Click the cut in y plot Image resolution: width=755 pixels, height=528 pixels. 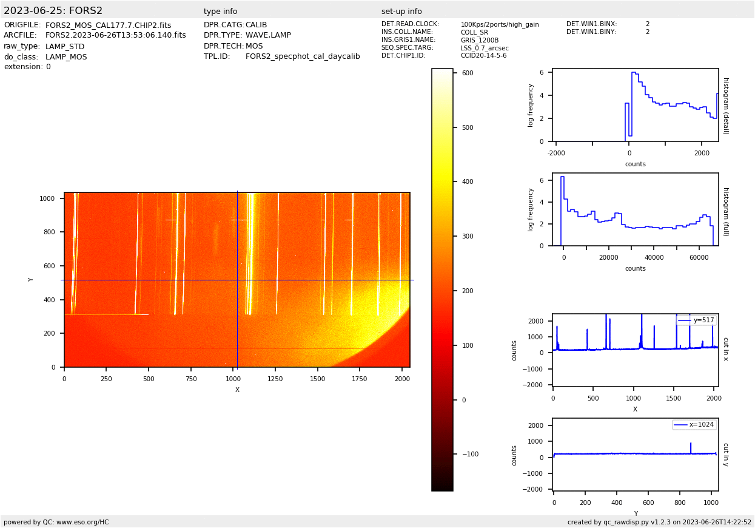point(635,454)
